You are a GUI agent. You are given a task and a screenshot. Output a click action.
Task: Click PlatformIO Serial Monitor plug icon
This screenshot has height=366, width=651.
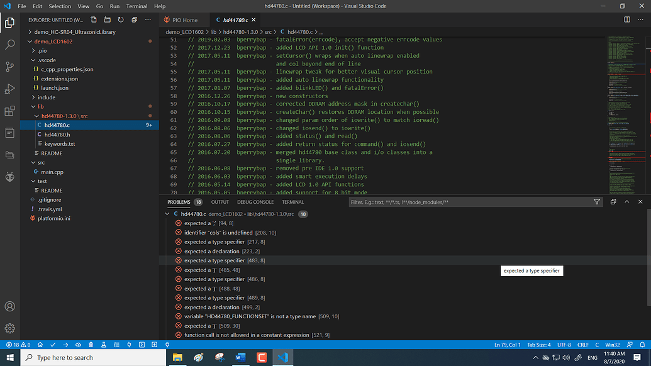(129, 345)
